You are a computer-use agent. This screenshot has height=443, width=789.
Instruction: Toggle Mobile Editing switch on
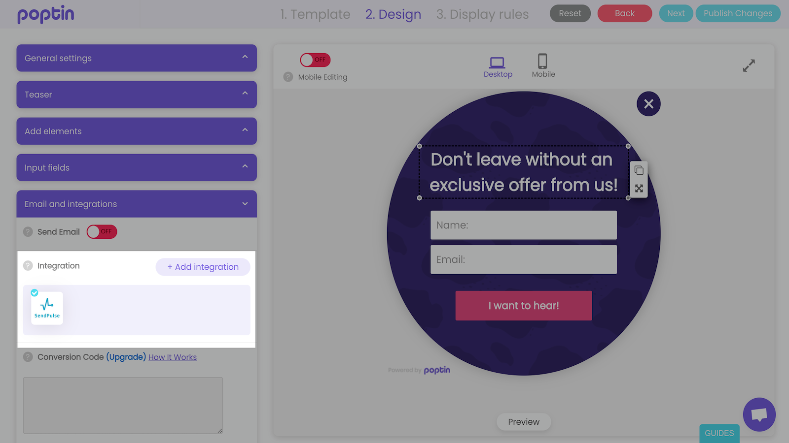coord(315,60)
